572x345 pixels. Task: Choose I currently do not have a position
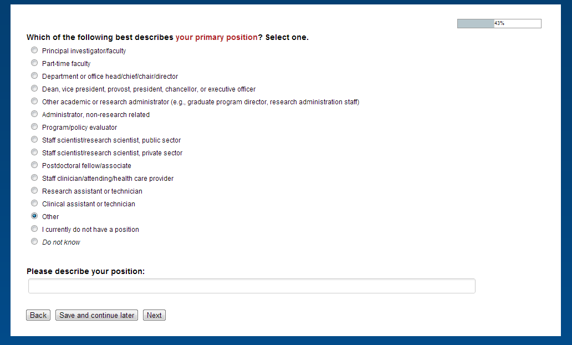(x=34, y=229)
